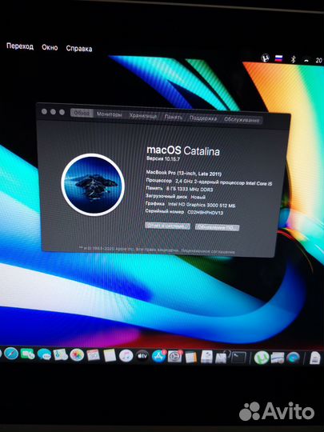This screenshot has height=432, width=324.
Task: Click the Intel HD Graphics 3000 value
Action: (202, 205)
